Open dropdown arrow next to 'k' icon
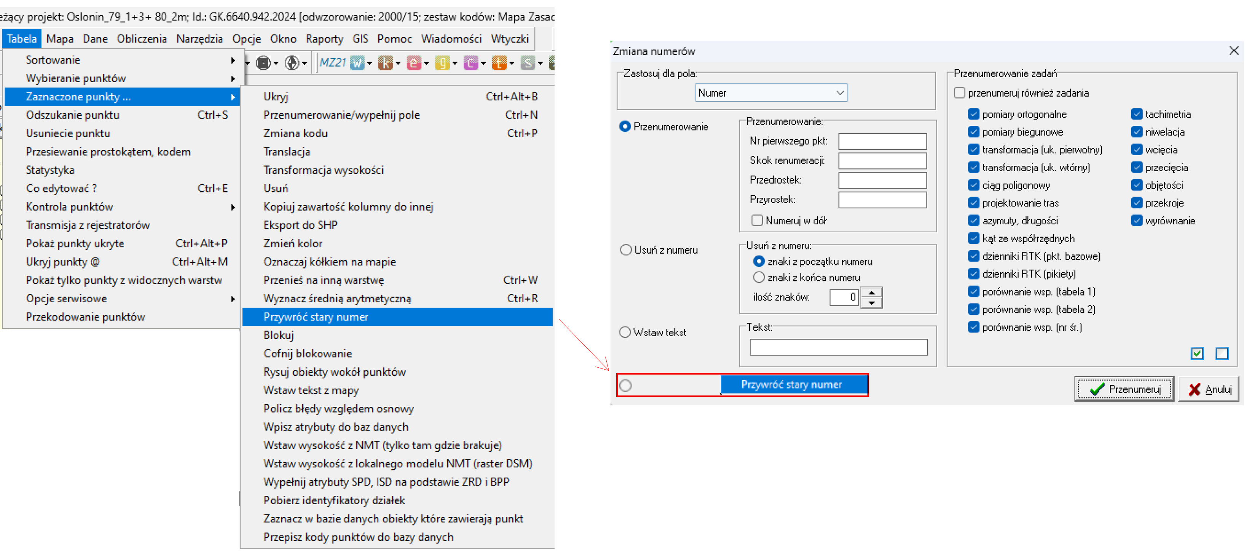 click(x=398, y=63)
